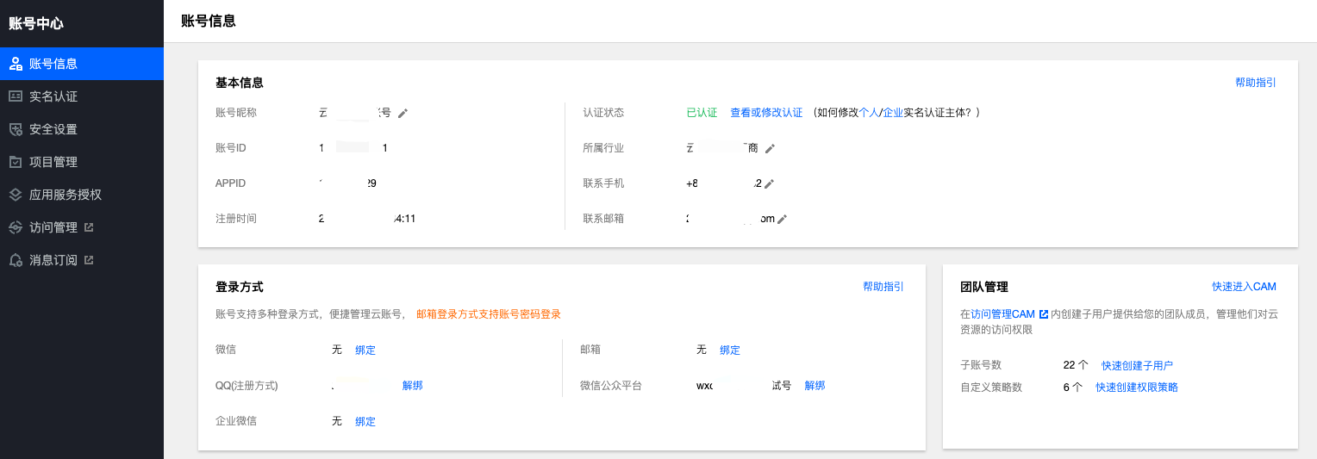1317x459 pixels.
Task: Click the pencil icon next to 账号昵称
Action: (403, 113)
